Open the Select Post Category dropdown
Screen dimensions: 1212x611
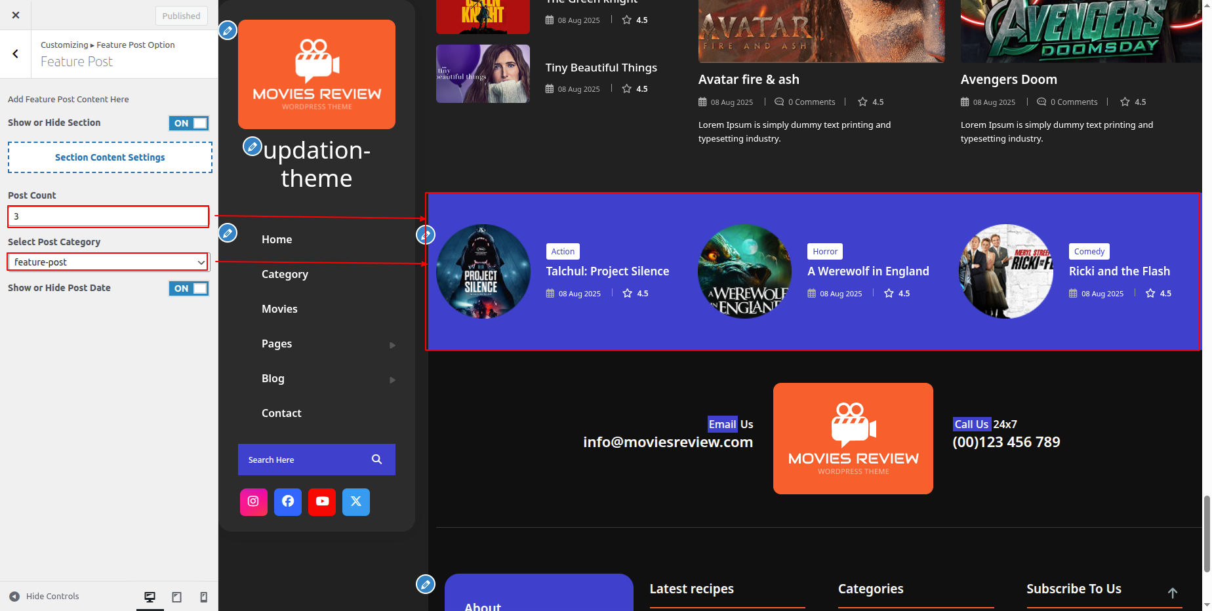108,262
